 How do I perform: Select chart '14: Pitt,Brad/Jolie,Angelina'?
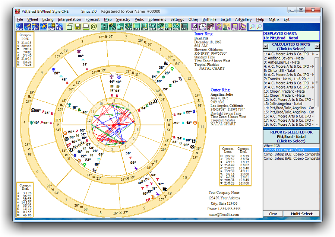pos(289,108)
